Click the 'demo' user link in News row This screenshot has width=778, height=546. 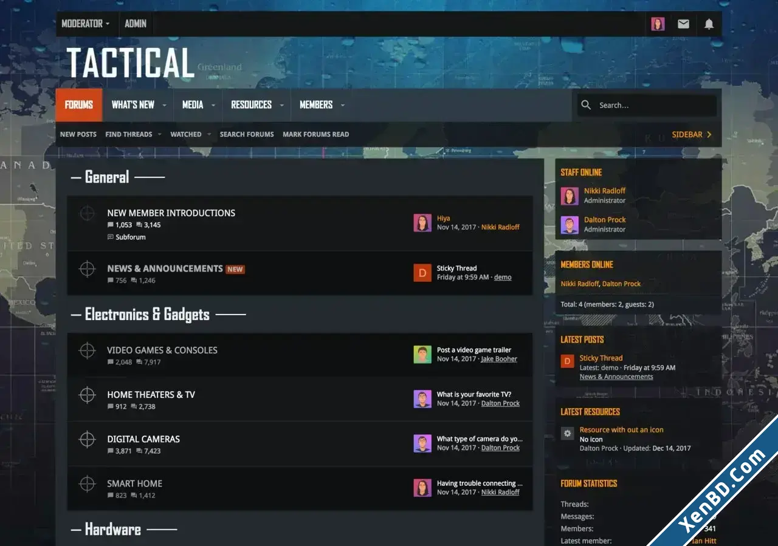coord(503,277)
